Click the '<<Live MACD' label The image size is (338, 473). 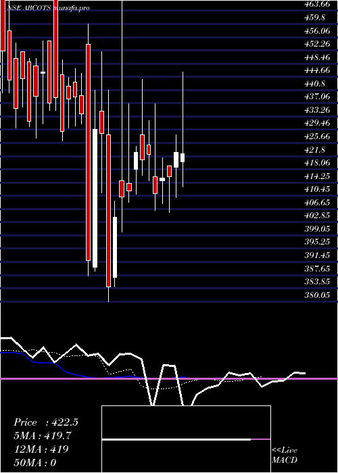pyautogui.click(x=285, y=455)
